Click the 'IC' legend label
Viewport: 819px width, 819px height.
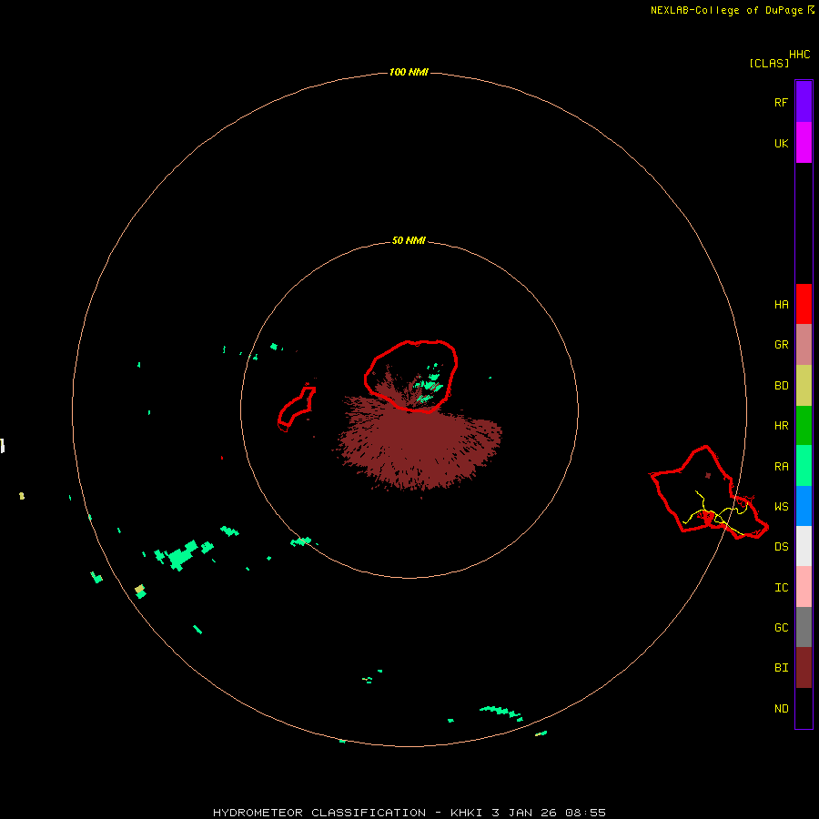pos(781,588)
